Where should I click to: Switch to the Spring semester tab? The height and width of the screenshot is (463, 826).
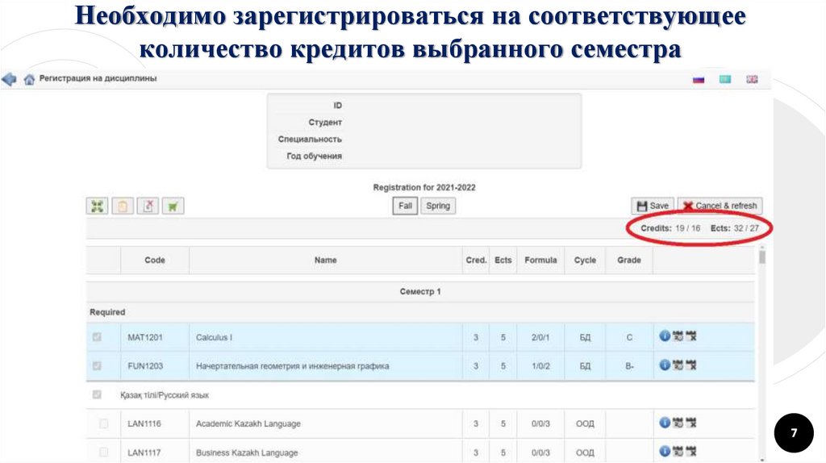pos(438,206)
